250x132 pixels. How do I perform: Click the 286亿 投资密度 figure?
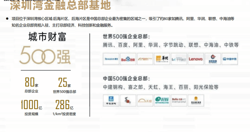coord(64,108)
